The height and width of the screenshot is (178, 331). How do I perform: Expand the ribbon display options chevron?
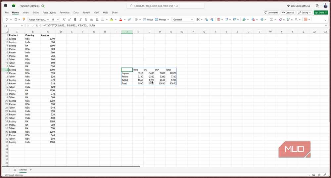click(325, 20)
